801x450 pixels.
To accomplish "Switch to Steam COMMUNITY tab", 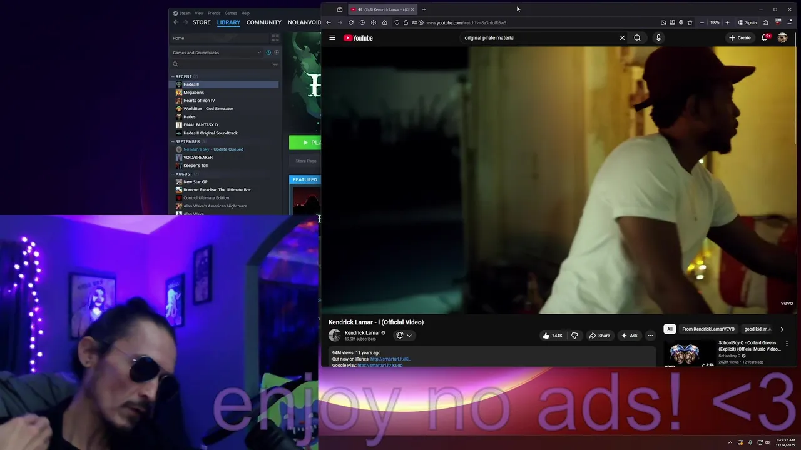I will pyautogui.click(x=264, y=22).
